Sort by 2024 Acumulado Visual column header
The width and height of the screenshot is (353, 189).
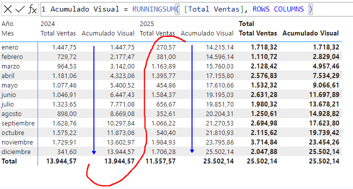pos(108,33)
